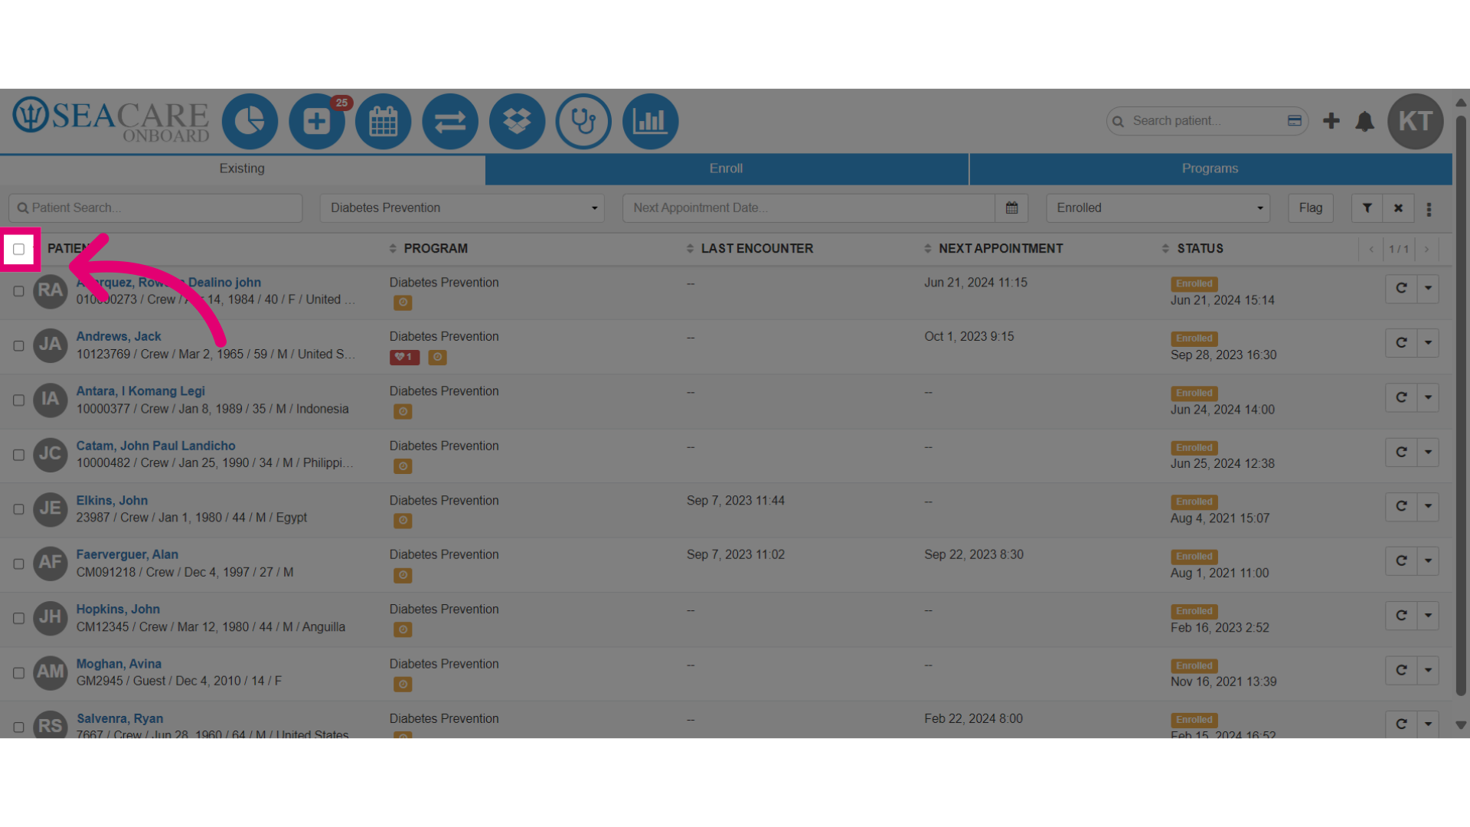
Task: Open the calendar navigation icon
Action: (383, 121)
